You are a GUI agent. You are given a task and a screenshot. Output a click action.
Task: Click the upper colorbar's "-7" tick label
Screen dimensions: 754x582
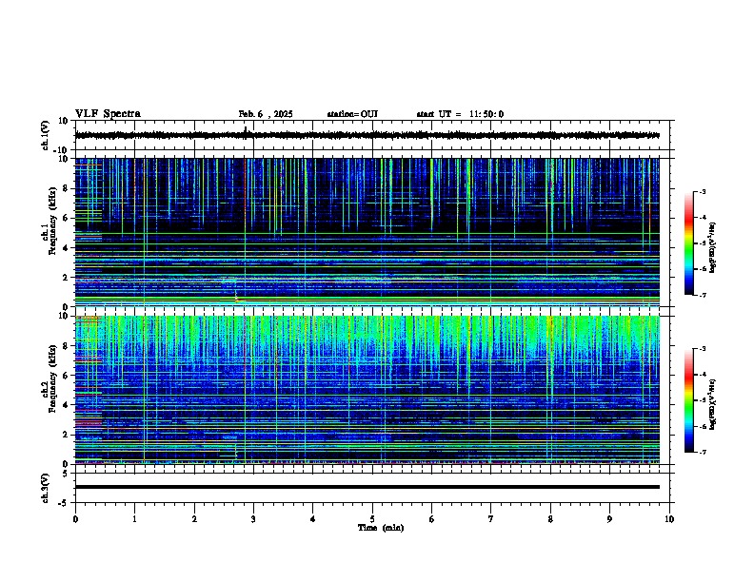tap(703, 296)
